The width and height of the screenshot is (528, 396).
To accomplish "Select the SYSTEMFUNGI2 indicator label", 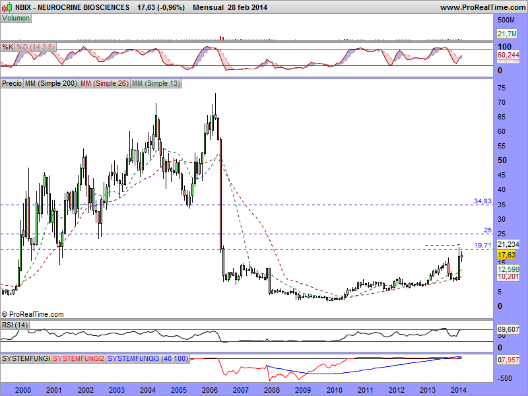I will pyautogui.click(x=79, y=358).
